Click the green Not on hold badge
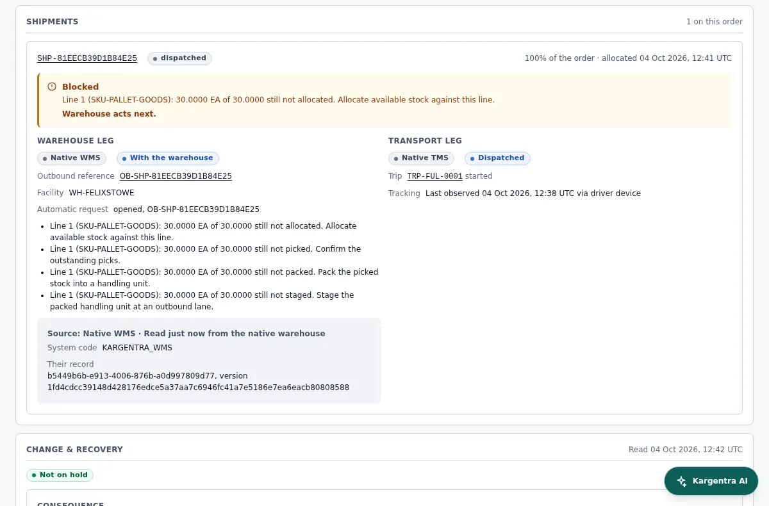 [x=60, y=475]
